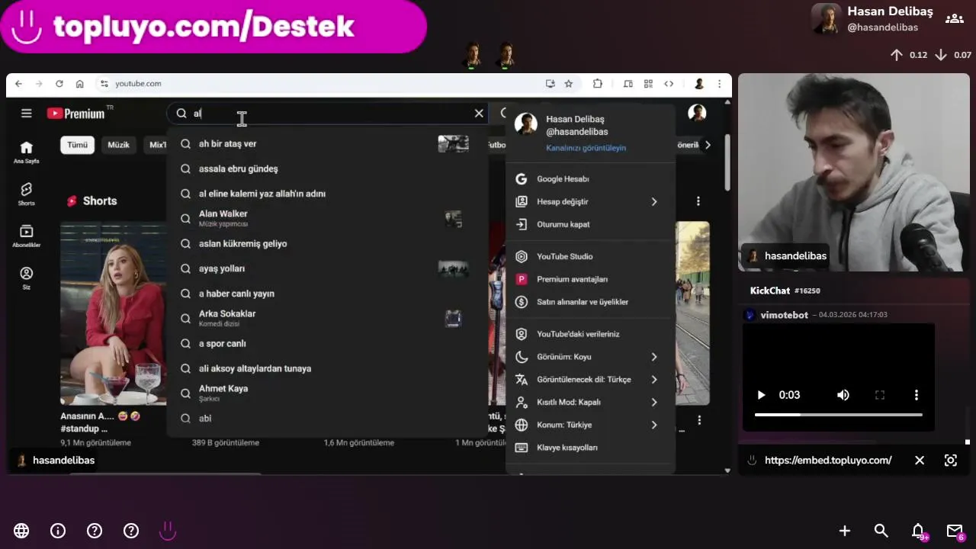
Task: Open 'Klavye kısayolları' entry
Action: pos(590,448)
